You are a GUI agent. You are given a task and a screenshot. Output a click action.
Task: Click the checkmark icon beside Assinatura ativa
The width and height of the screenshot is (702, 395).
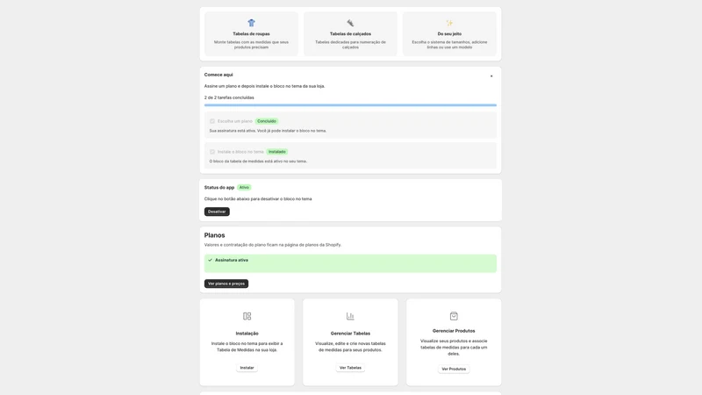click(x=210, y=260)
